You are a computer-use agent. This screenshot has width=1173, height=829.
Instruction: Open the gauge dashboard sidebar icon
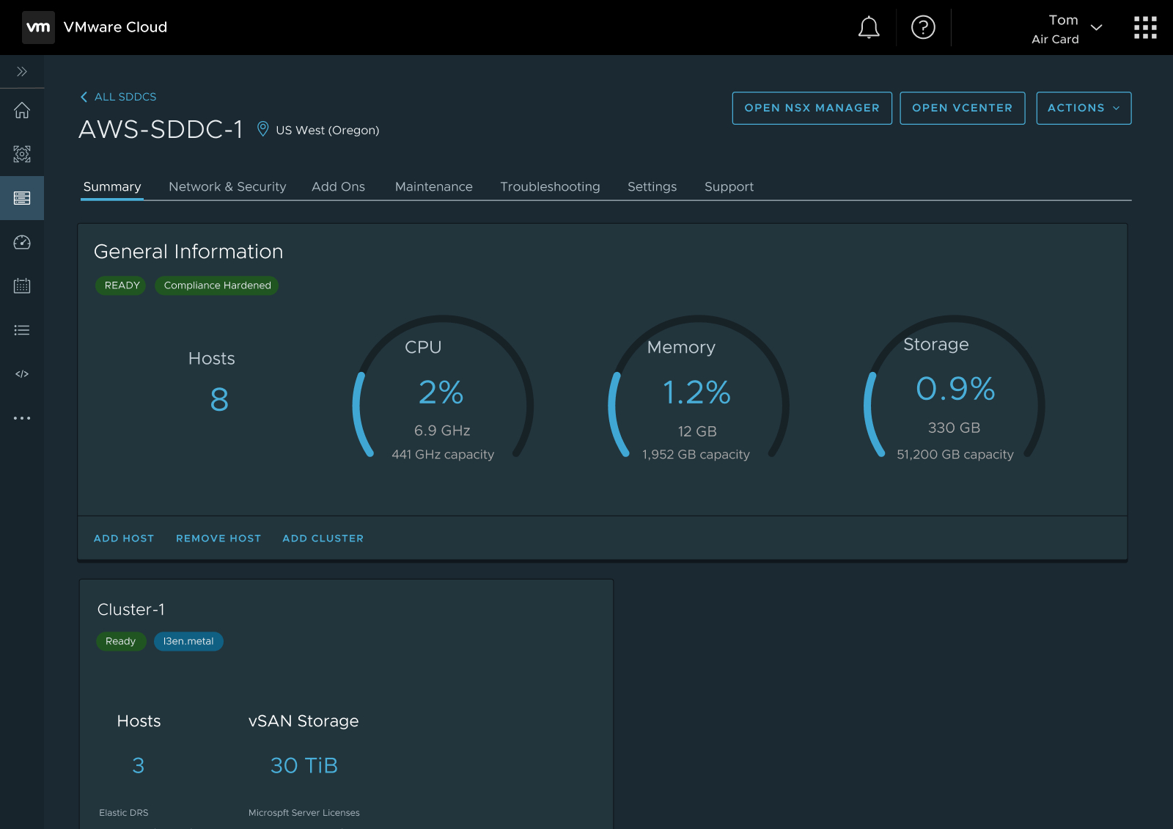coord(22,242)
